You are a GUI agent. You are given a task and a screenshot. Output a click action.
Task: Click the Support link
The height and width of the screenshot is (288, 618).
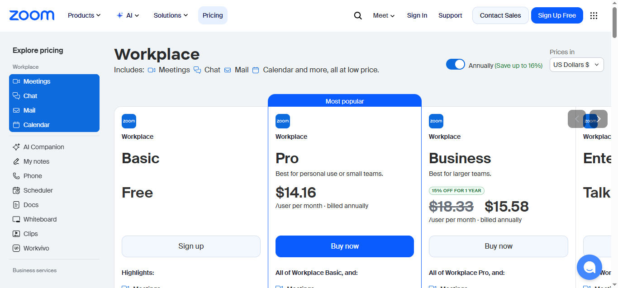click(x=450, y=15)
